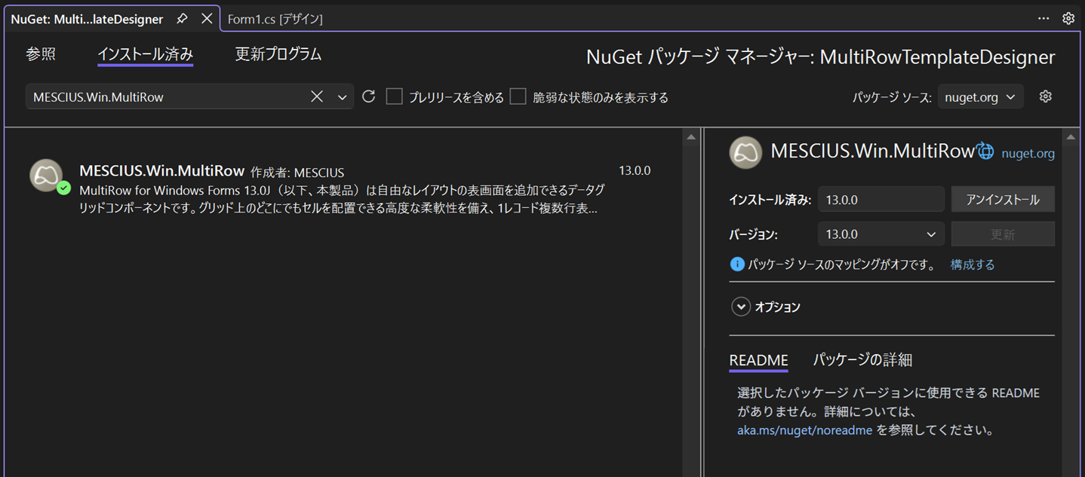The width and height of the screenshot is (1085, 477).
Task: Close the NuGet package manager tab
Action: coord(206,19)
